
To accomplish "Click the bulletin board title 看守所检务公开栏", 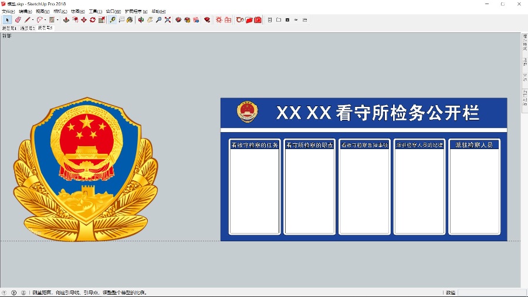I will click(x=408, y=113).
